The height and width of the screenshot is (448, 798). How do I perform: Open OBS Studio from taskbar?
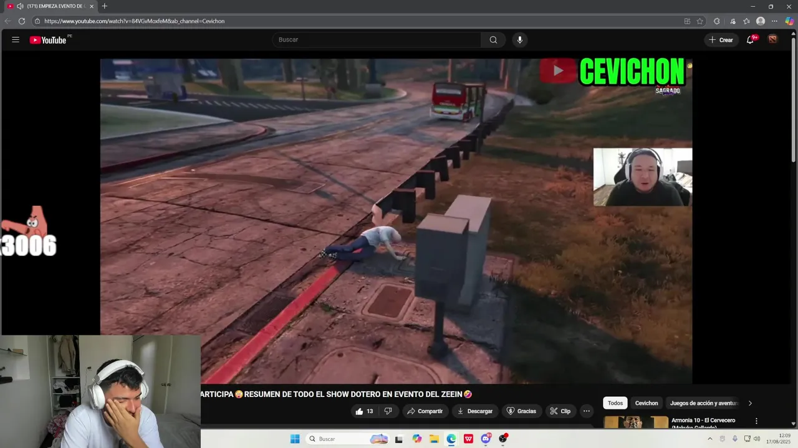[503, 439]
